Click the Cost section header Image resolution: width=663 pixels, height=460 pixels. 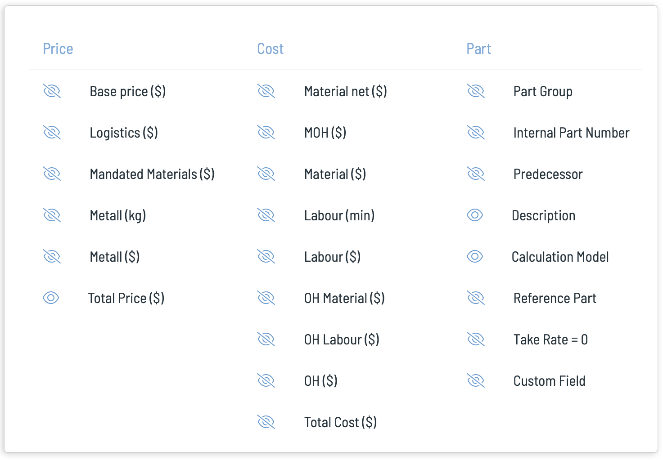[x=271, y=49]
